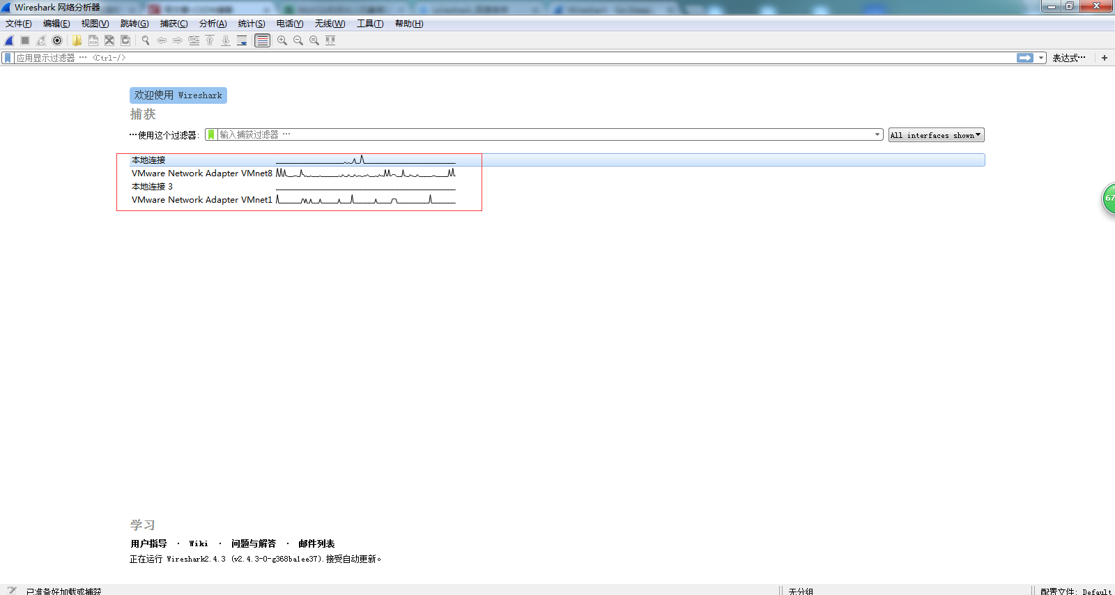Open the 视图 menu
1115x595 pixels.
[x=95, y=24]
